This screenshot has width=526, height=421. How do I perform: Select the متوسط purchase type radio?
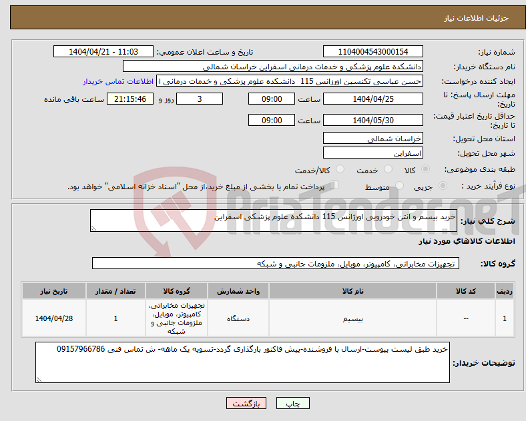399,185
